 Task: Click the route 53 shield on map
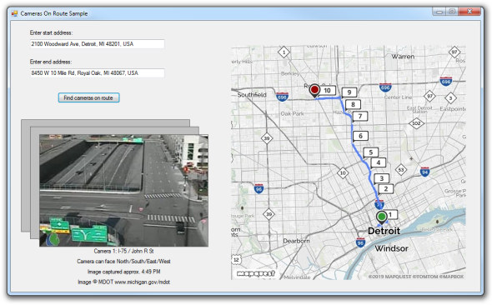tap(401, 170)
